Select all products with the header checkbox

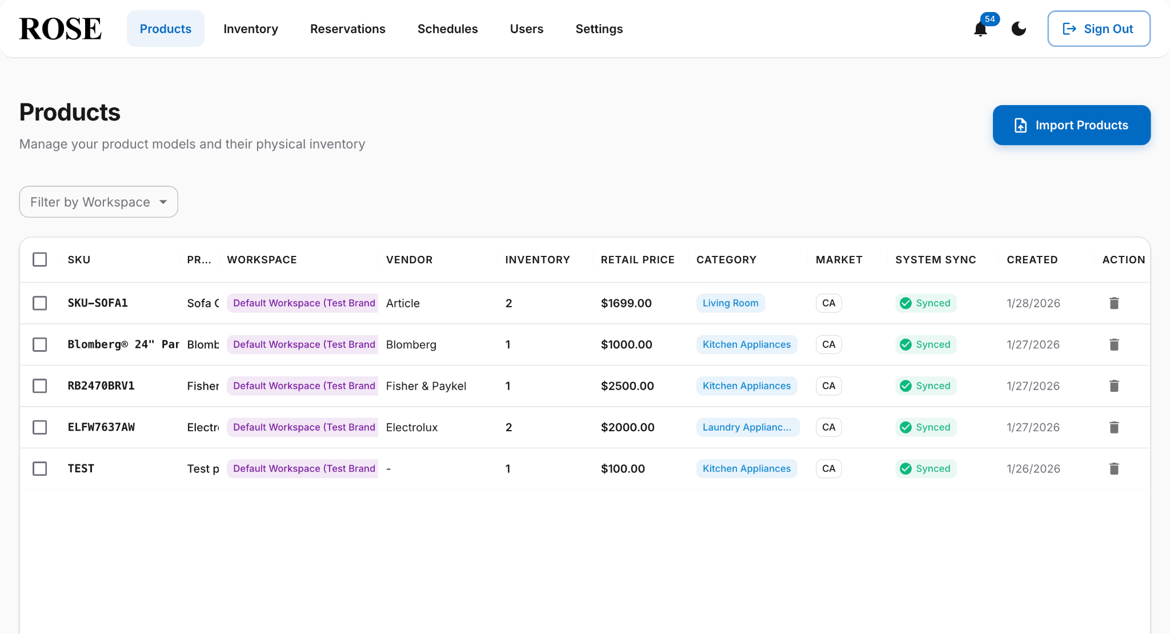click(40, 259)
